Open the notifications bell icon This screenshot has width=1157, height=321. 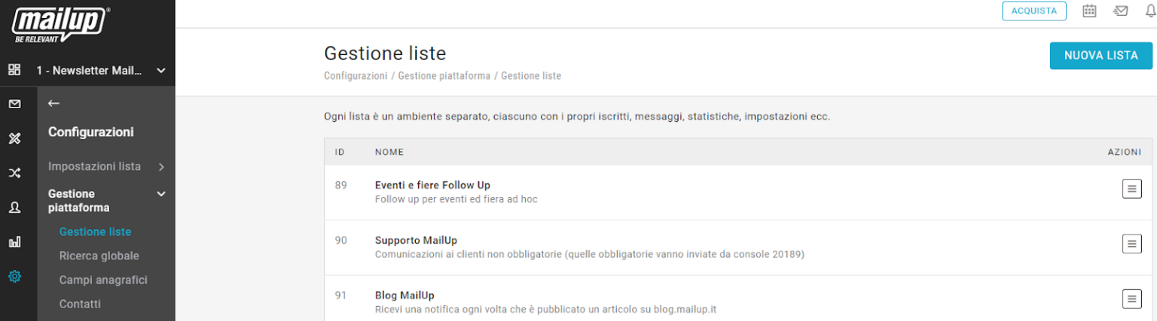point(1150,11)
